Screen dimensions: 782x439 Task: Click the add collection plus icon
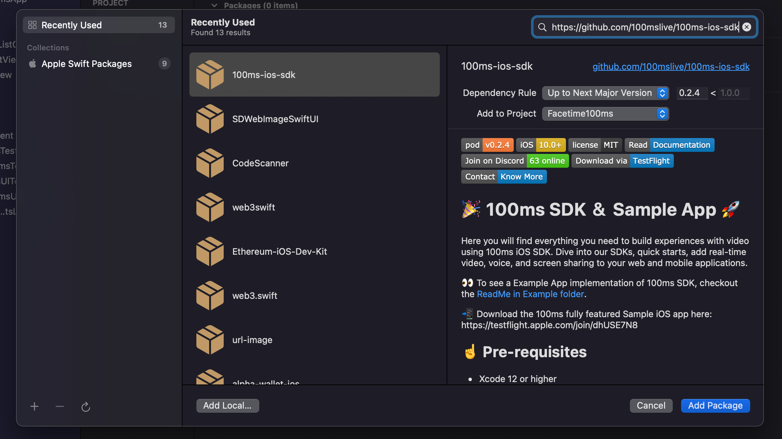(34, 407)
